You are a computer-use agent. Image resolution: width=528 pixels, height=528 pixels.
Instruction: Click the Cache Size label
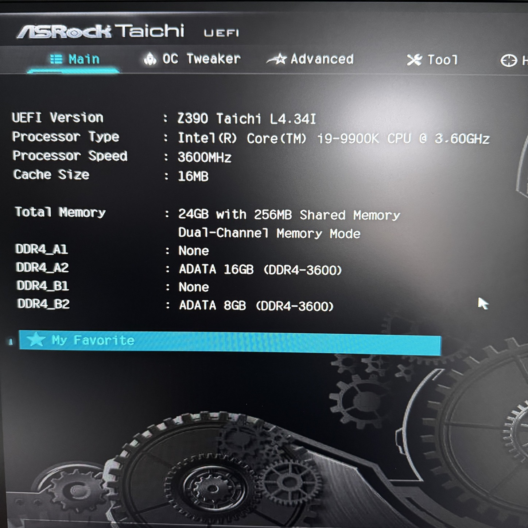51,175
